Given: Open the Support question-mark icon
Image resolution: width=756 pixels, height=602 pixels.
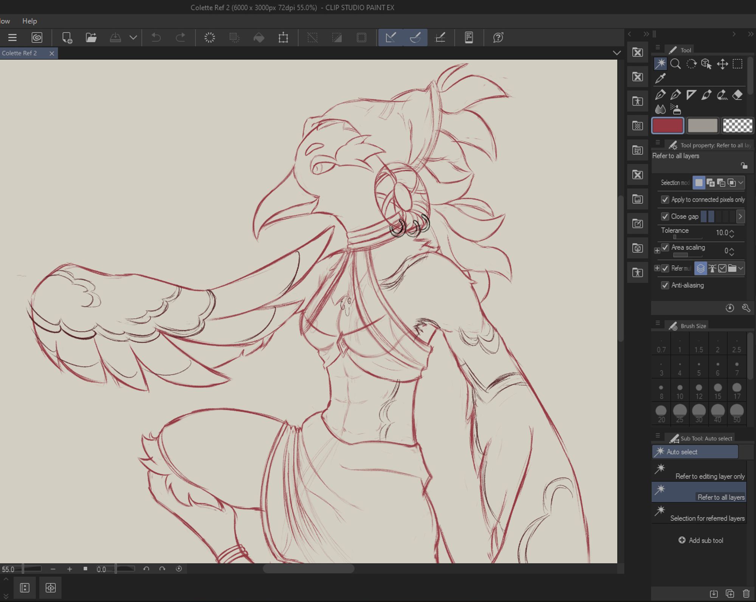Looking at the screenshot, I should [x=498, y=37].
